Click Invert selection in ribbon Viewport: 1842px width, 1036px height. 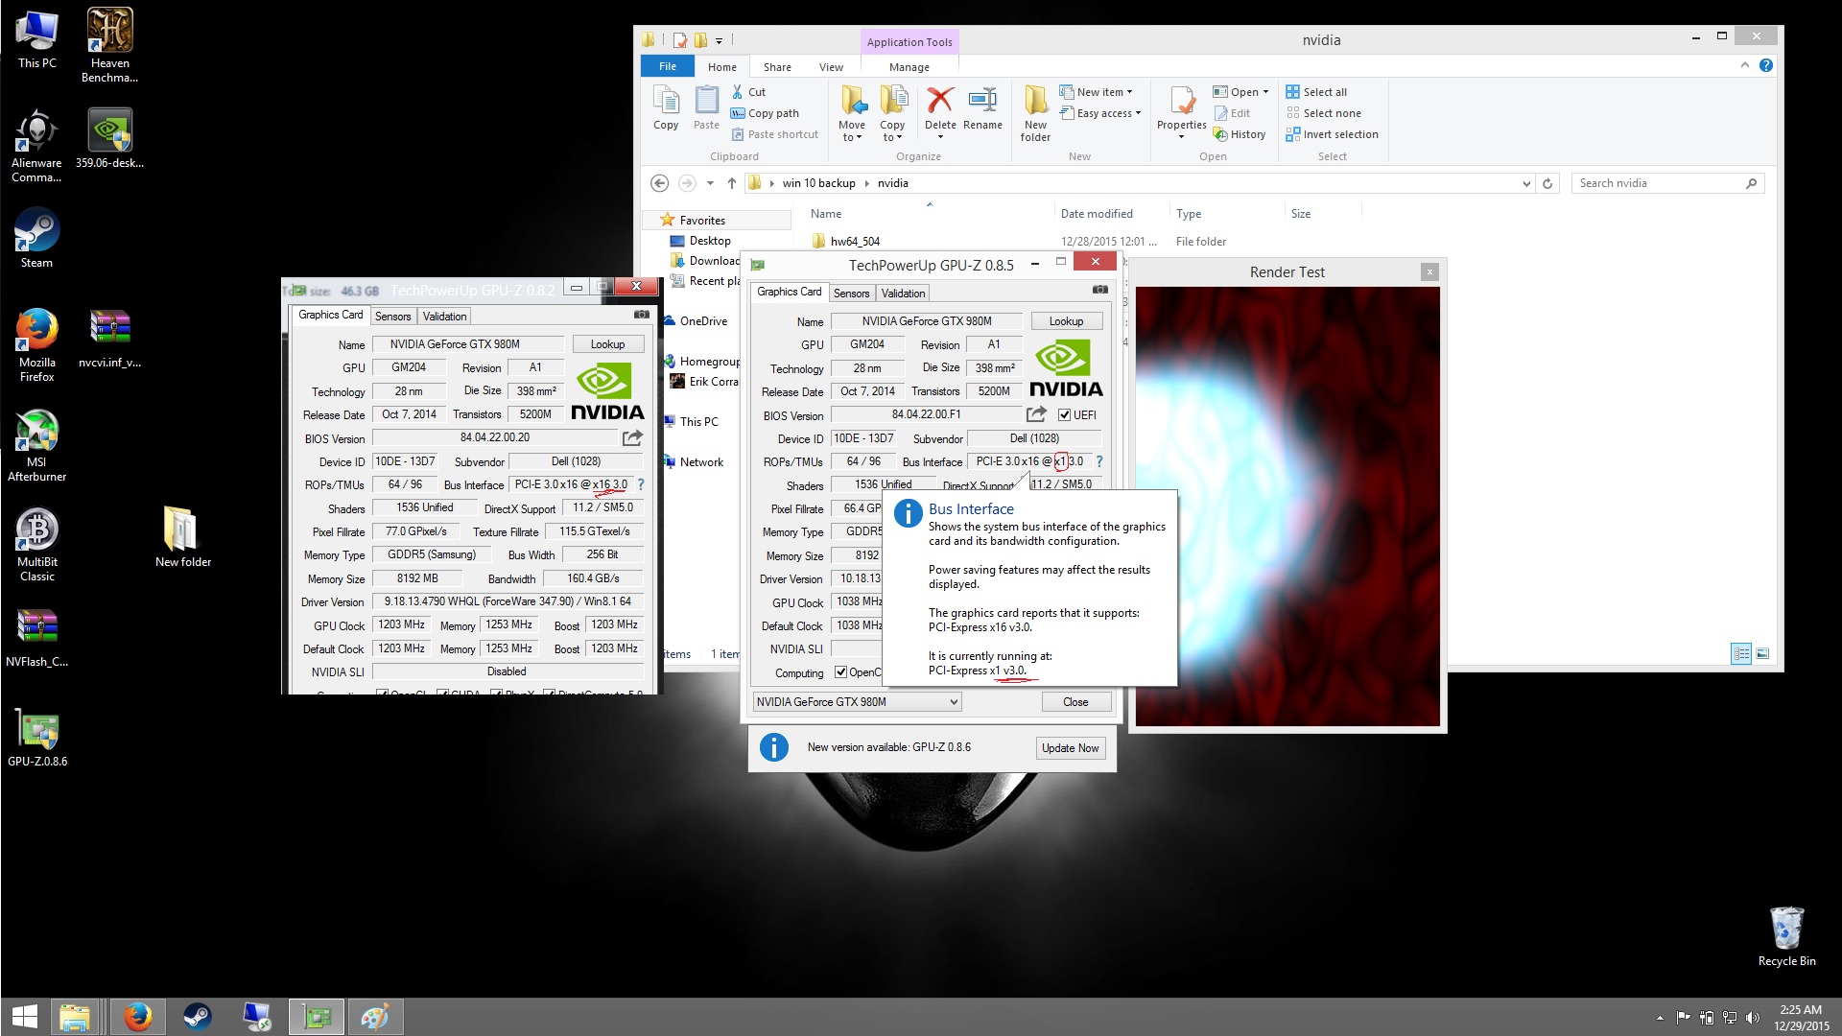1333,134
